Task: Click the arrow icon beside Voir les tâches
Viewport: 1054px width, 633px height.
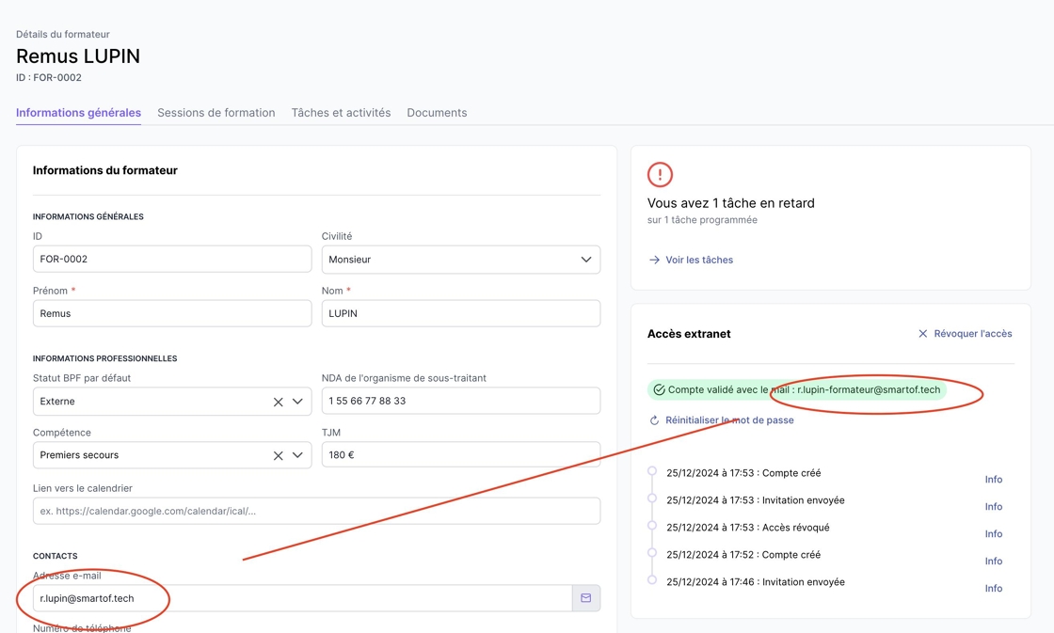Action: [x=654, y=261]
